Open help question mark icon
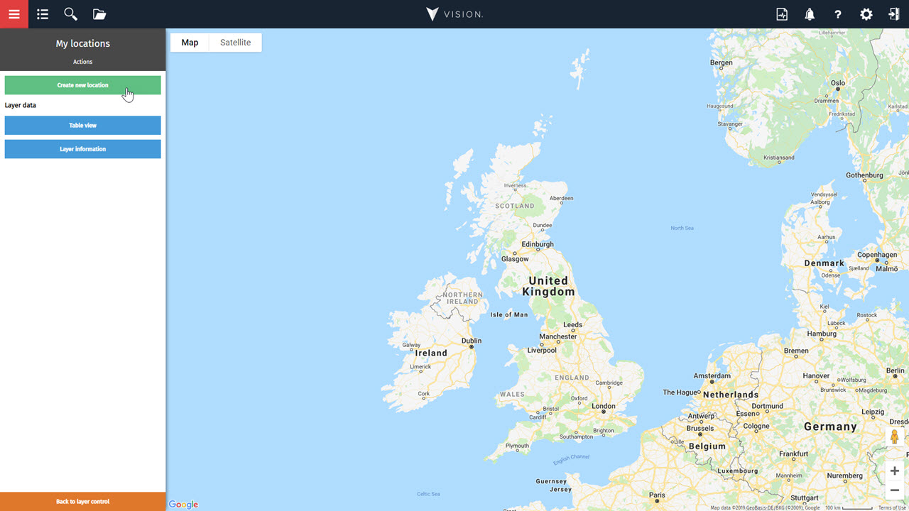 (838, 14)
